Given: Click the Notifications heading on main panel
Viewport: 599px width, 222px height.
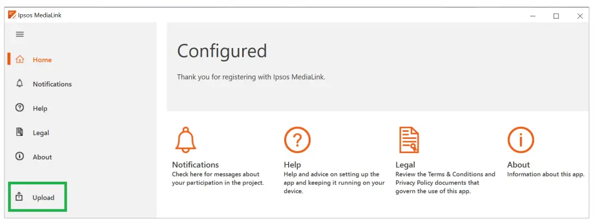Looking at the screenshot, I should tap(195, 165).
